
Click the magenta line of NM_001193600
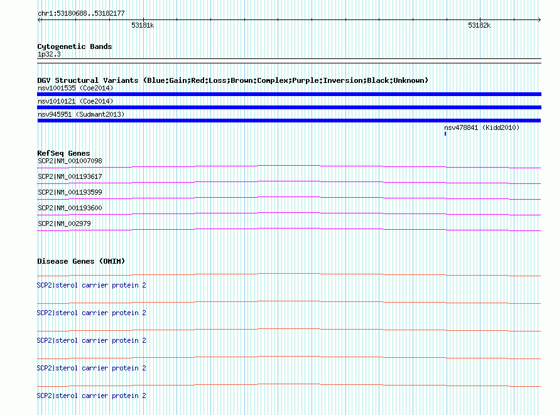tap(289, 213)
